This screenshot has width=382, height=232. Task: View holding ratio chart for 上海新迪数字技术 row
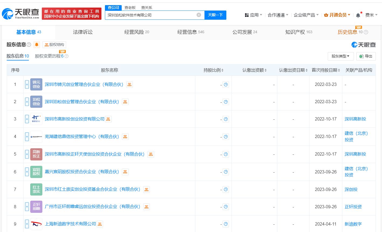(226, 224)
